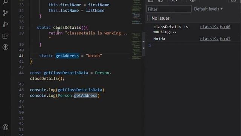Click the yellow closing brace on line 42
The image size is (241, 136).
(x=31, y=62)
